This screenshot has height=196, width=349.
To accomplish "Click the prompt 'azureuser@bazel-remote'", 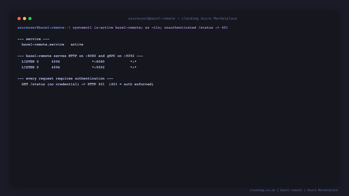I will click(x=41, y=27).
